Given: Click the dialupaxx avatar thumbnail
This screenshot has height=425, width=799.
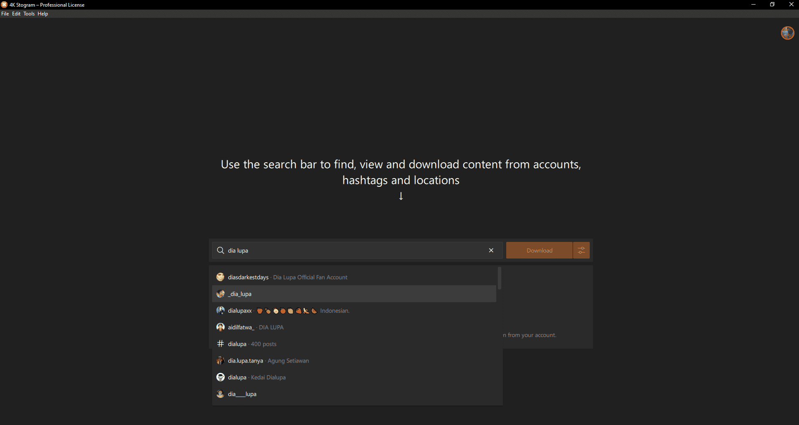Looking at the screenshot, I should click(x=221, y=310).
